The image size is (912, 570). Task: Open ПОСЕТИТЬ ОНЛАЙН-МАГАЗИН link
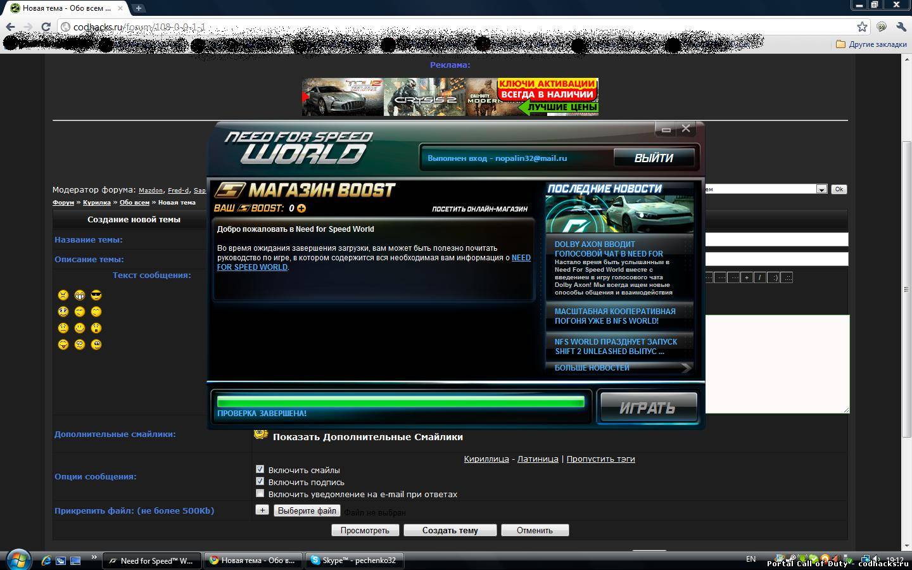(479, 209)
